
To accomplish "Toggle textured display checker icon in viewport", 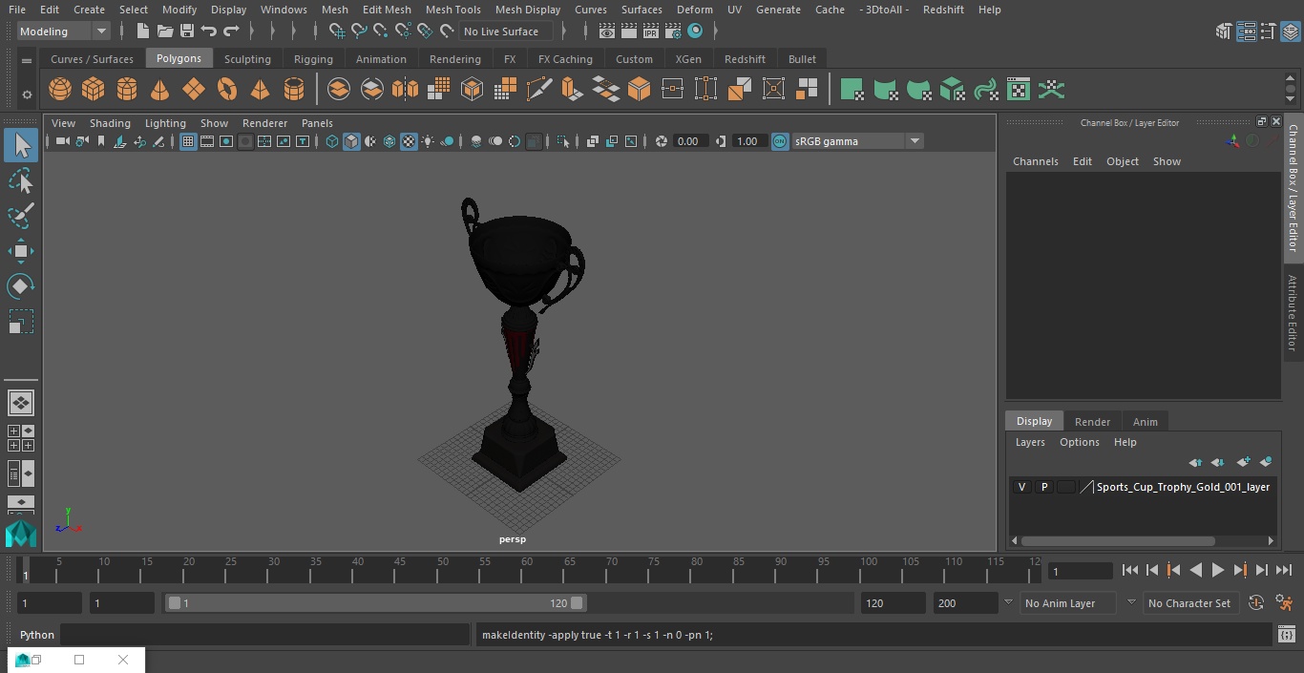I will pyautogui.click(x=409, y=141).
